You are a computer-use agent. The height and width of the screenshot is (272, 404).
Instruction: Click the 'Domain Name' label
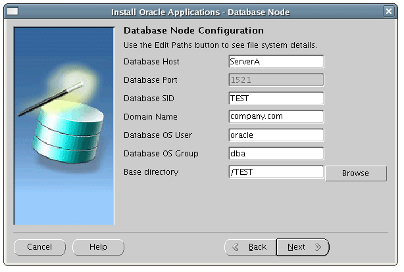(x=151, y=117)
